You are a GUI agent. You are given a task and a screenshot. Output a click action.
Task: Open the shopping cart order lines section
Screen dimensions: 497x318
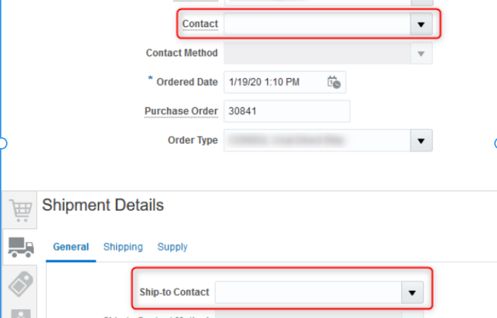coord(20,210)
